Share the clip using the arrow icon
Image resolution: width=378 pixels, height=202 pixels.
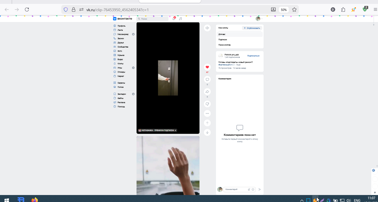click(x=207, y=92)
